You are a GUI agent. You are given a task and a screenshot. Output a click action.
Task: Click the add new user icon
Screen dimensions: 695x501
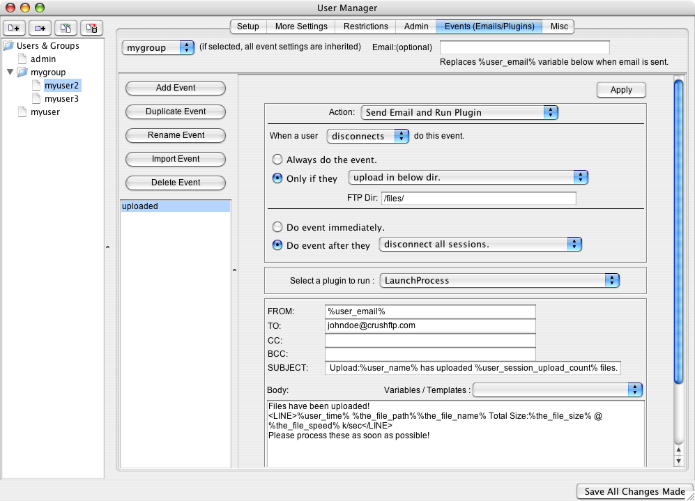tap(14, 28)
